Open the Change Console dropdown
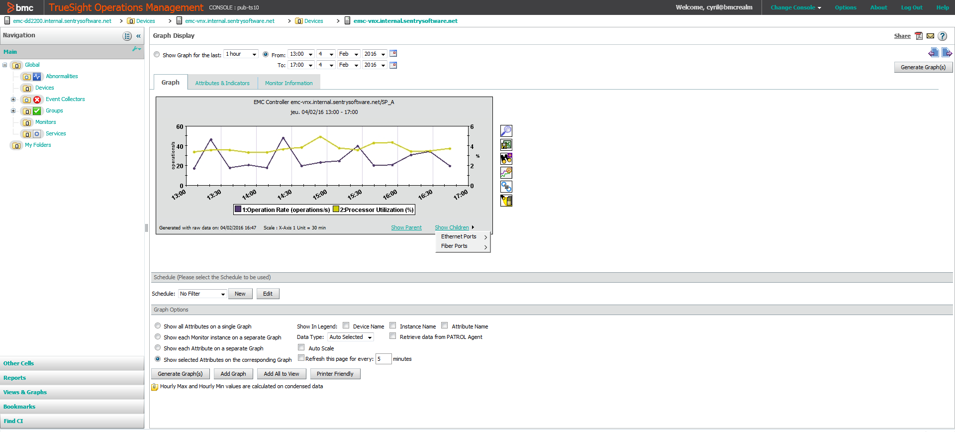The width and height of the screenshot is (955, 432). pyautogui.click(x=796, y=7)
